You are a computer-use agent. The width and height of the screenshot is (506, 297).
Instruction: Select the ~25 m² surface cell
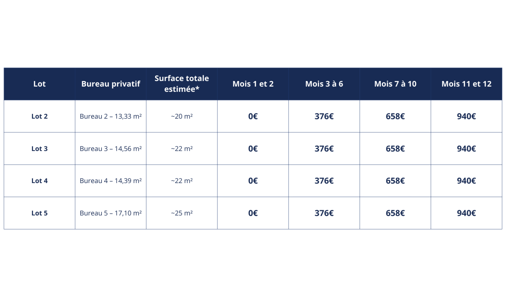click(x=182, y=213)
